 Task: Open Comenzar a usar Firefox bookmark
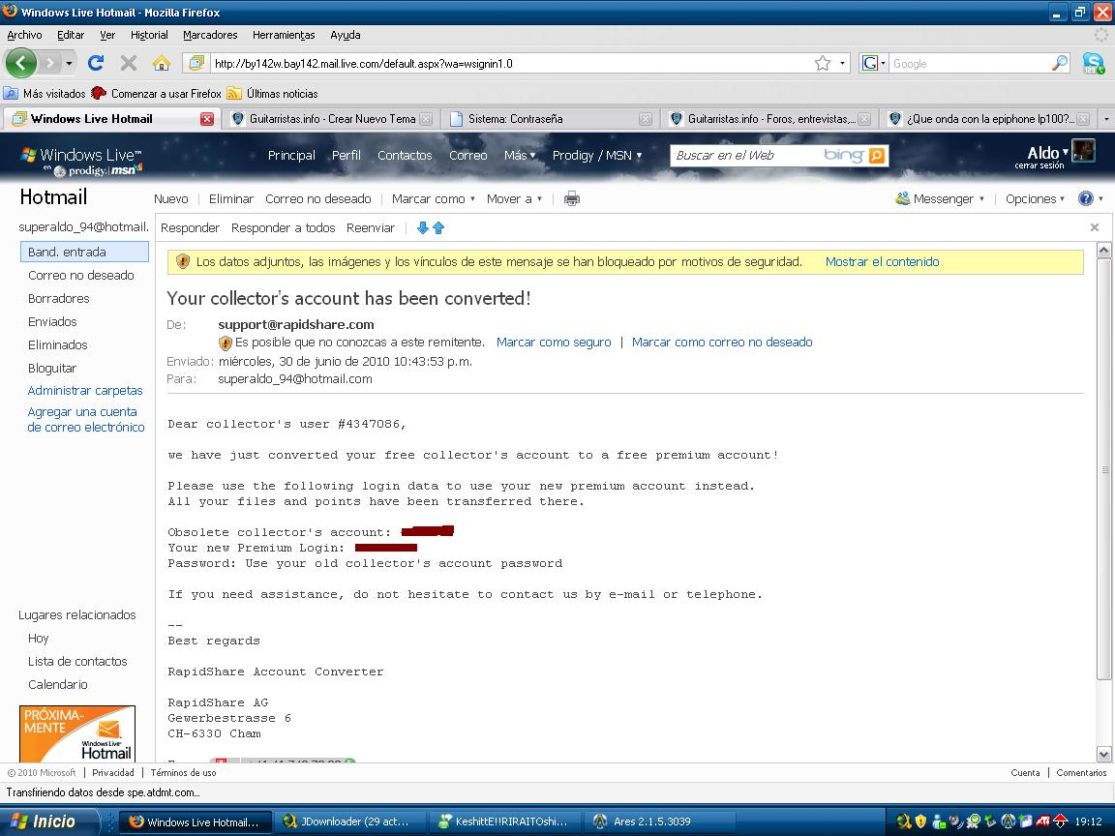[x=157, y=93]
